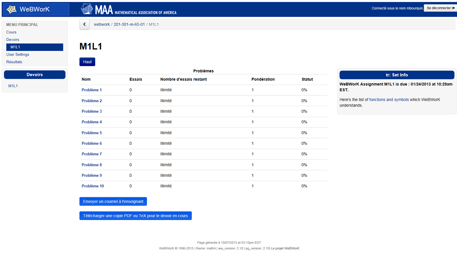Click Envoyer un courriel à l'enseignant button
457x258 pixels.
tap(113, 201)
